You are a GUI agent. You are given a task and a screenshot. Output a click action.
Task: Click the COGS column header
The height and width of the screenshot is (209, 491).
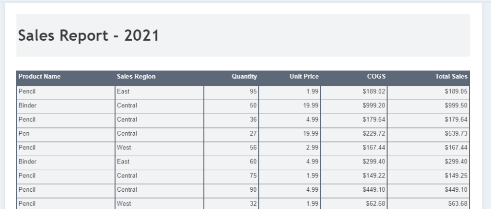376,77
